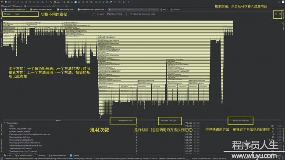This screenshot has height=160, width=285.
Task: Enable Color by inclusive time checkbox
Action: (132, 14)
